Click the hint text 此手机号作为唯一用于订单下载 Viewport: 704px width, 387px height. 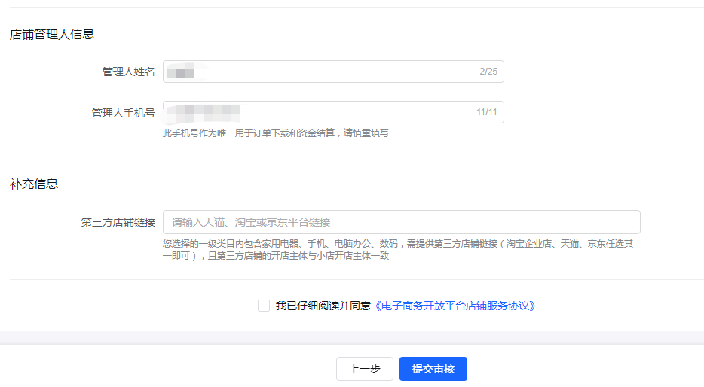[x=276, y=133]
